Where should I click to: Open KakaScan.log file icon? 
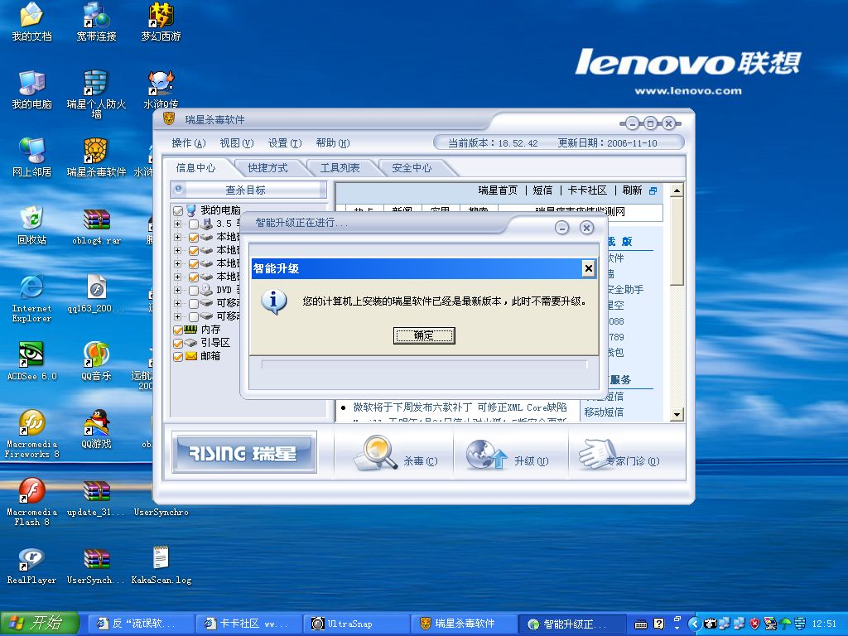point(161,565)
